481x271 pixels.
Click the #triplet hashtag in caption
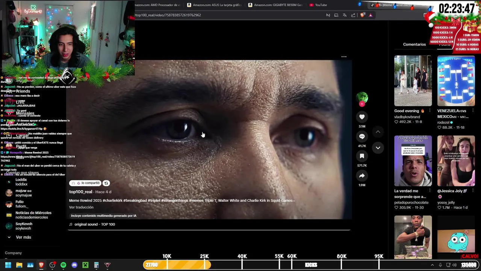click(154, 201)
